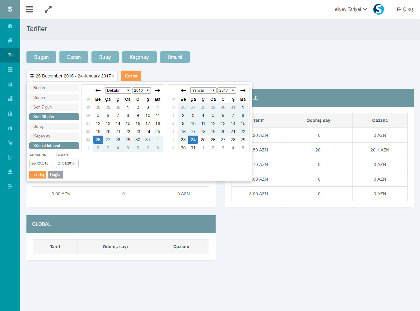Select January 15 in Yanvar calendar
The height and width of the screenshot is (311, 420).
[x=243, y=123]
